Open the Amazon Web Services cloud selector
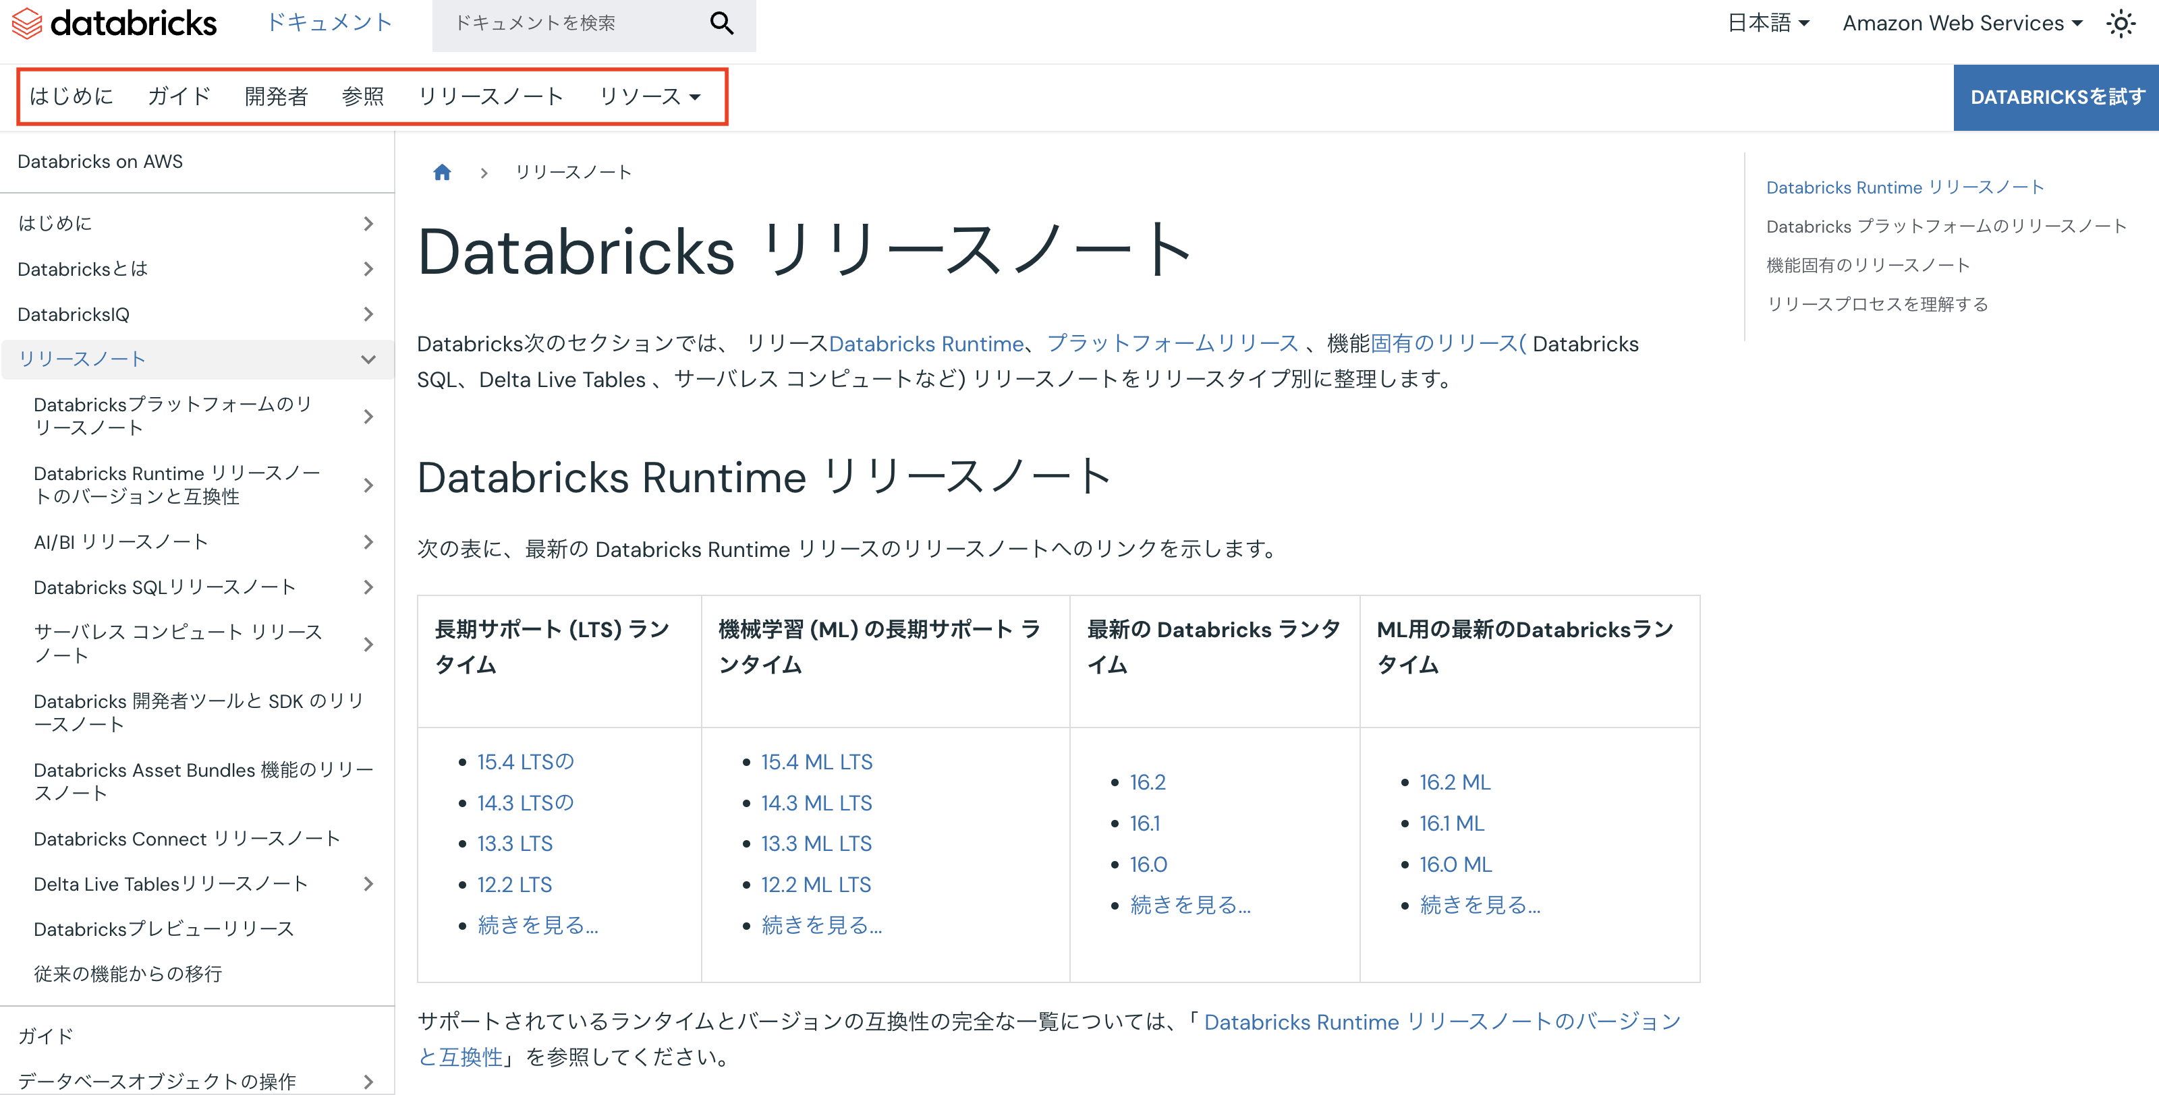 (x=1961, y=23)
